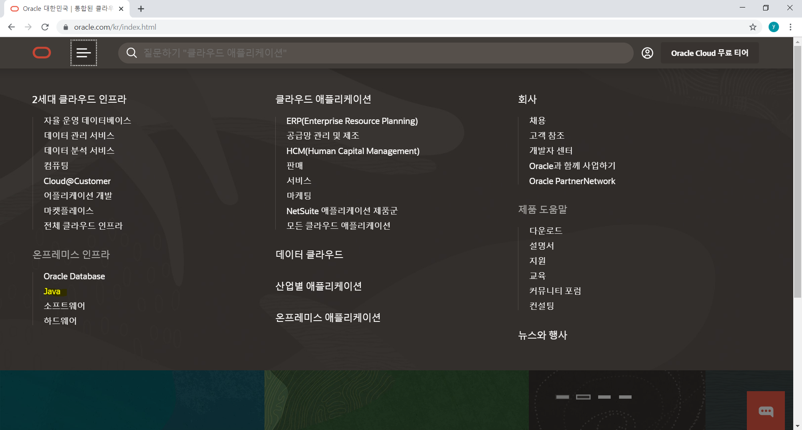This screenshot has height=430, width=802.
Task: Click Oracle Cloud 무료 티어 button
Action: pyautogui.click(x=710, y=53)
